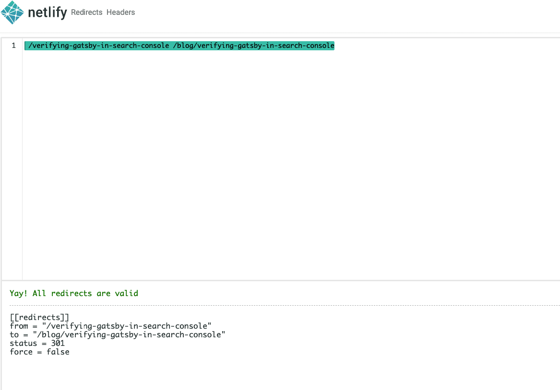Place cursor at end of the redirect rule

334,46
